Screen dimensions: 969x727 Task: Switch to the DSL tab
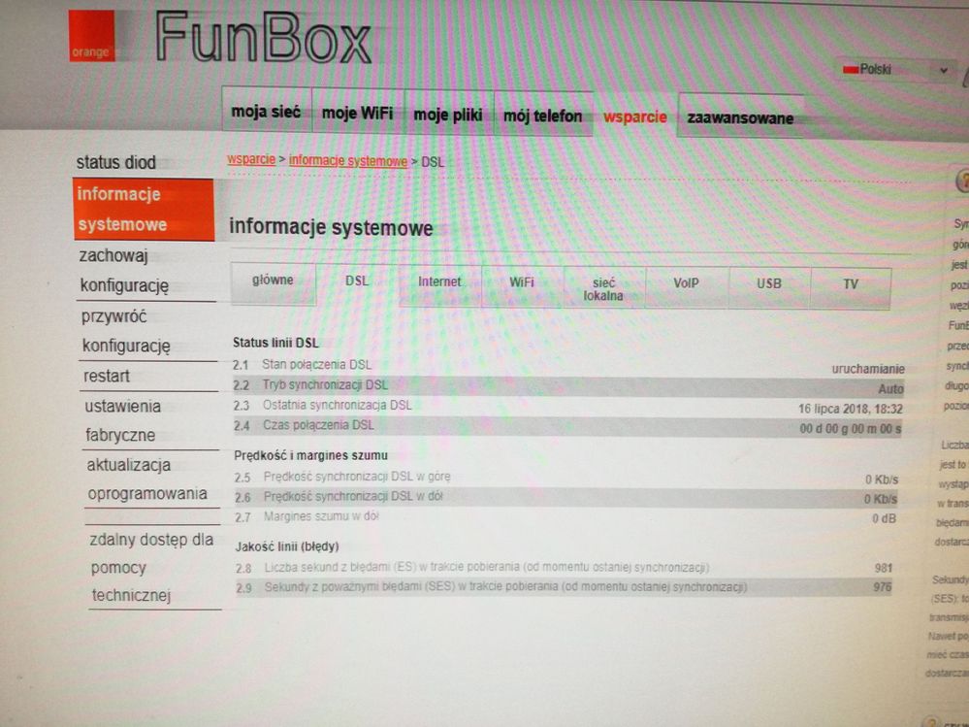[357, 281]
